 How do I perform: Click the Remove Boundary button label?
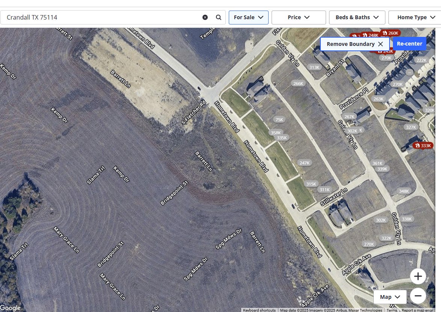350,44
